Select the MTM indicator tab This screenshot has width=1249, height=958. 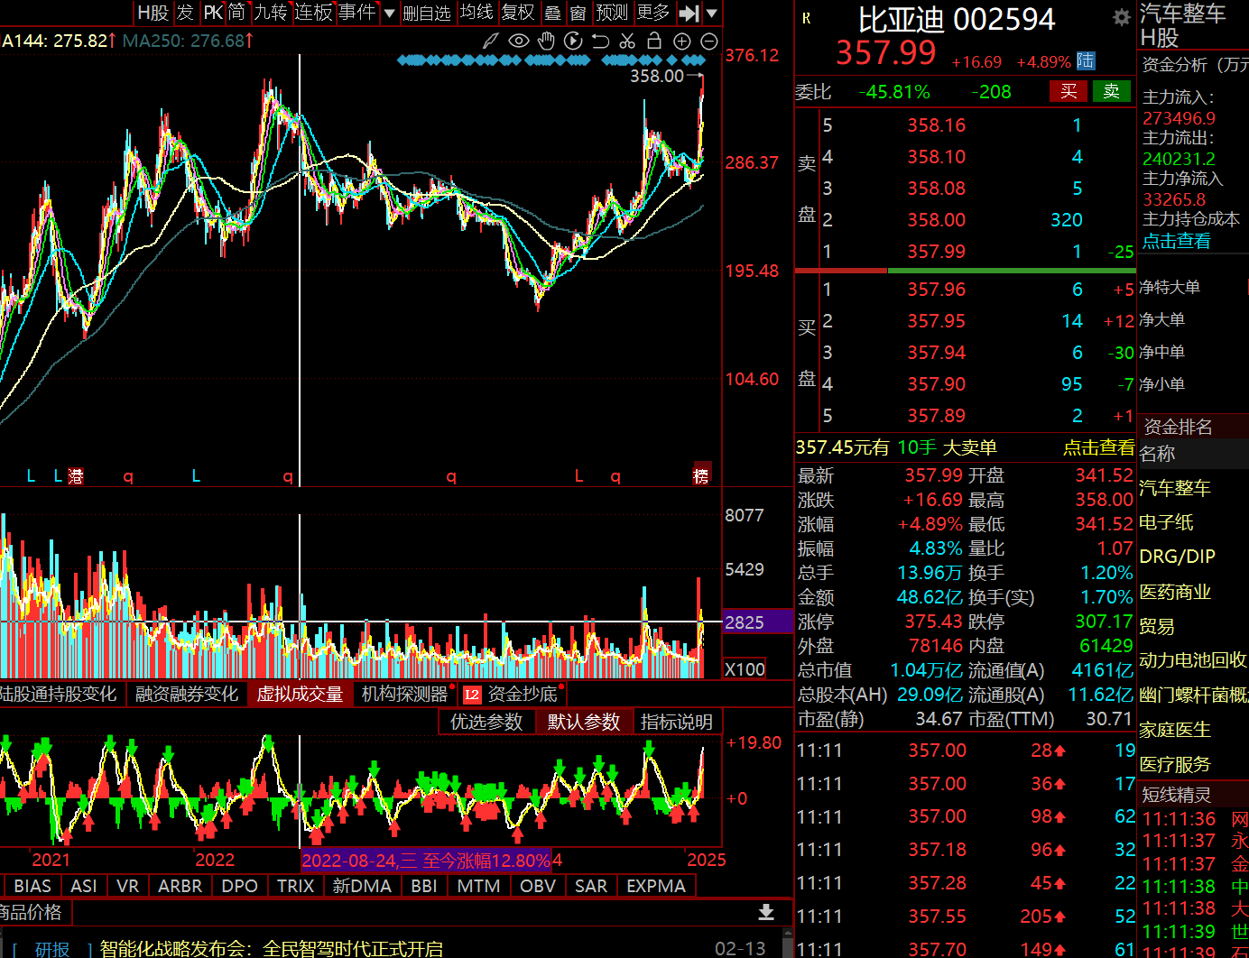pyautogui.click(x=479, y=886)
